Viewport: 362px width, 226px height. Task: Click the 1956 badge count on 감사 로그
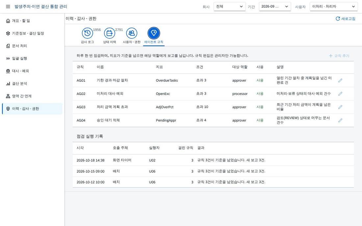click(x=97, y=30)
